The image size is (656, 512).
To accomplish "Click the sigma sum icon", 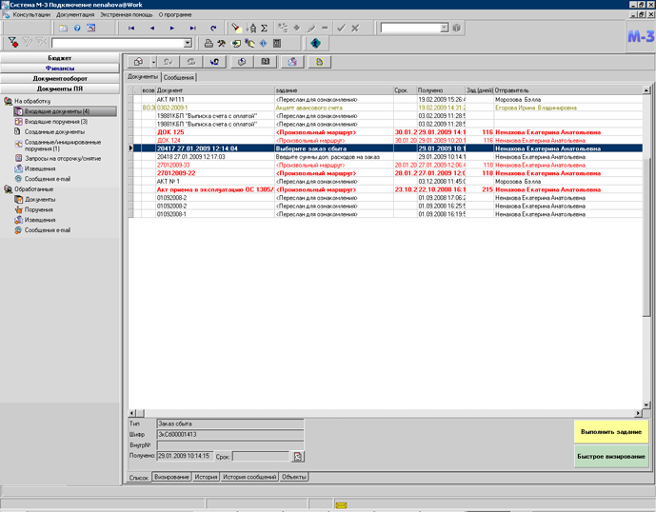I will point(264,28).
